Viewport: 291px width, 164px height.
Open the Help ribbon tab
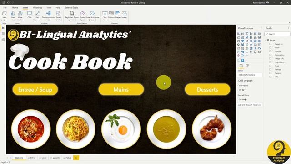pos(58,8)
